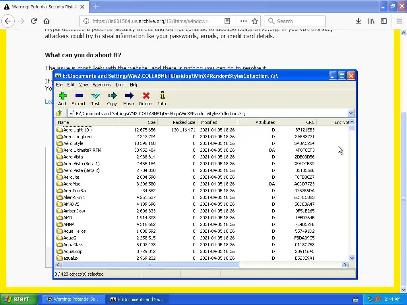Open the Tools menu in 7-Zip

tap(120, 85)
